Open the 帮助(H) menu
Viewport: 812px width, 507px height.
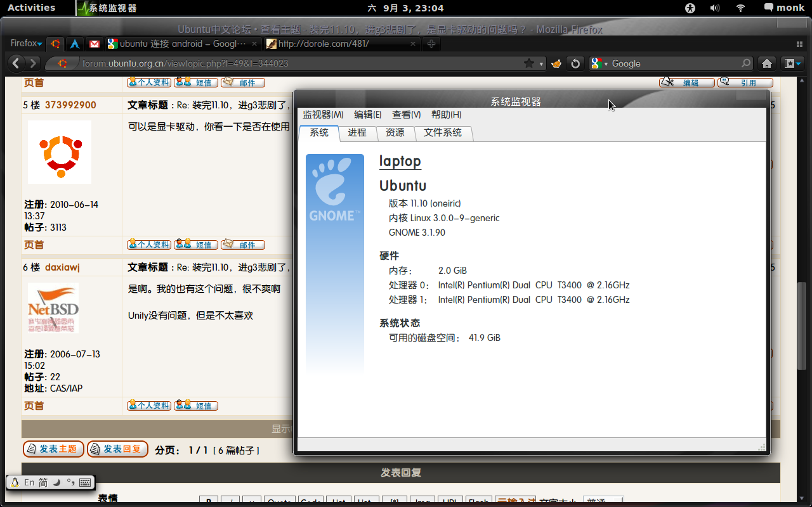click(447, 115)
